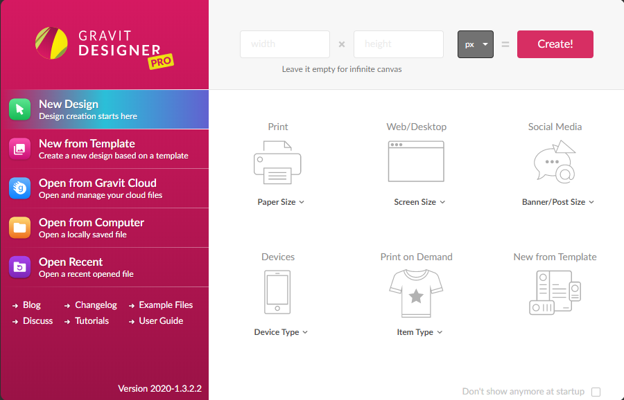624x400 pixels.
Task: Open the Screen Size dropdown
Action: 419,202
